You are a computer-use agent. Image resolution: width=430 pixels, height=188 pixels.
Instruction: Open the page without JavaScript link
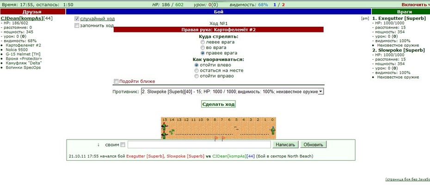click(x=408, y=179)
